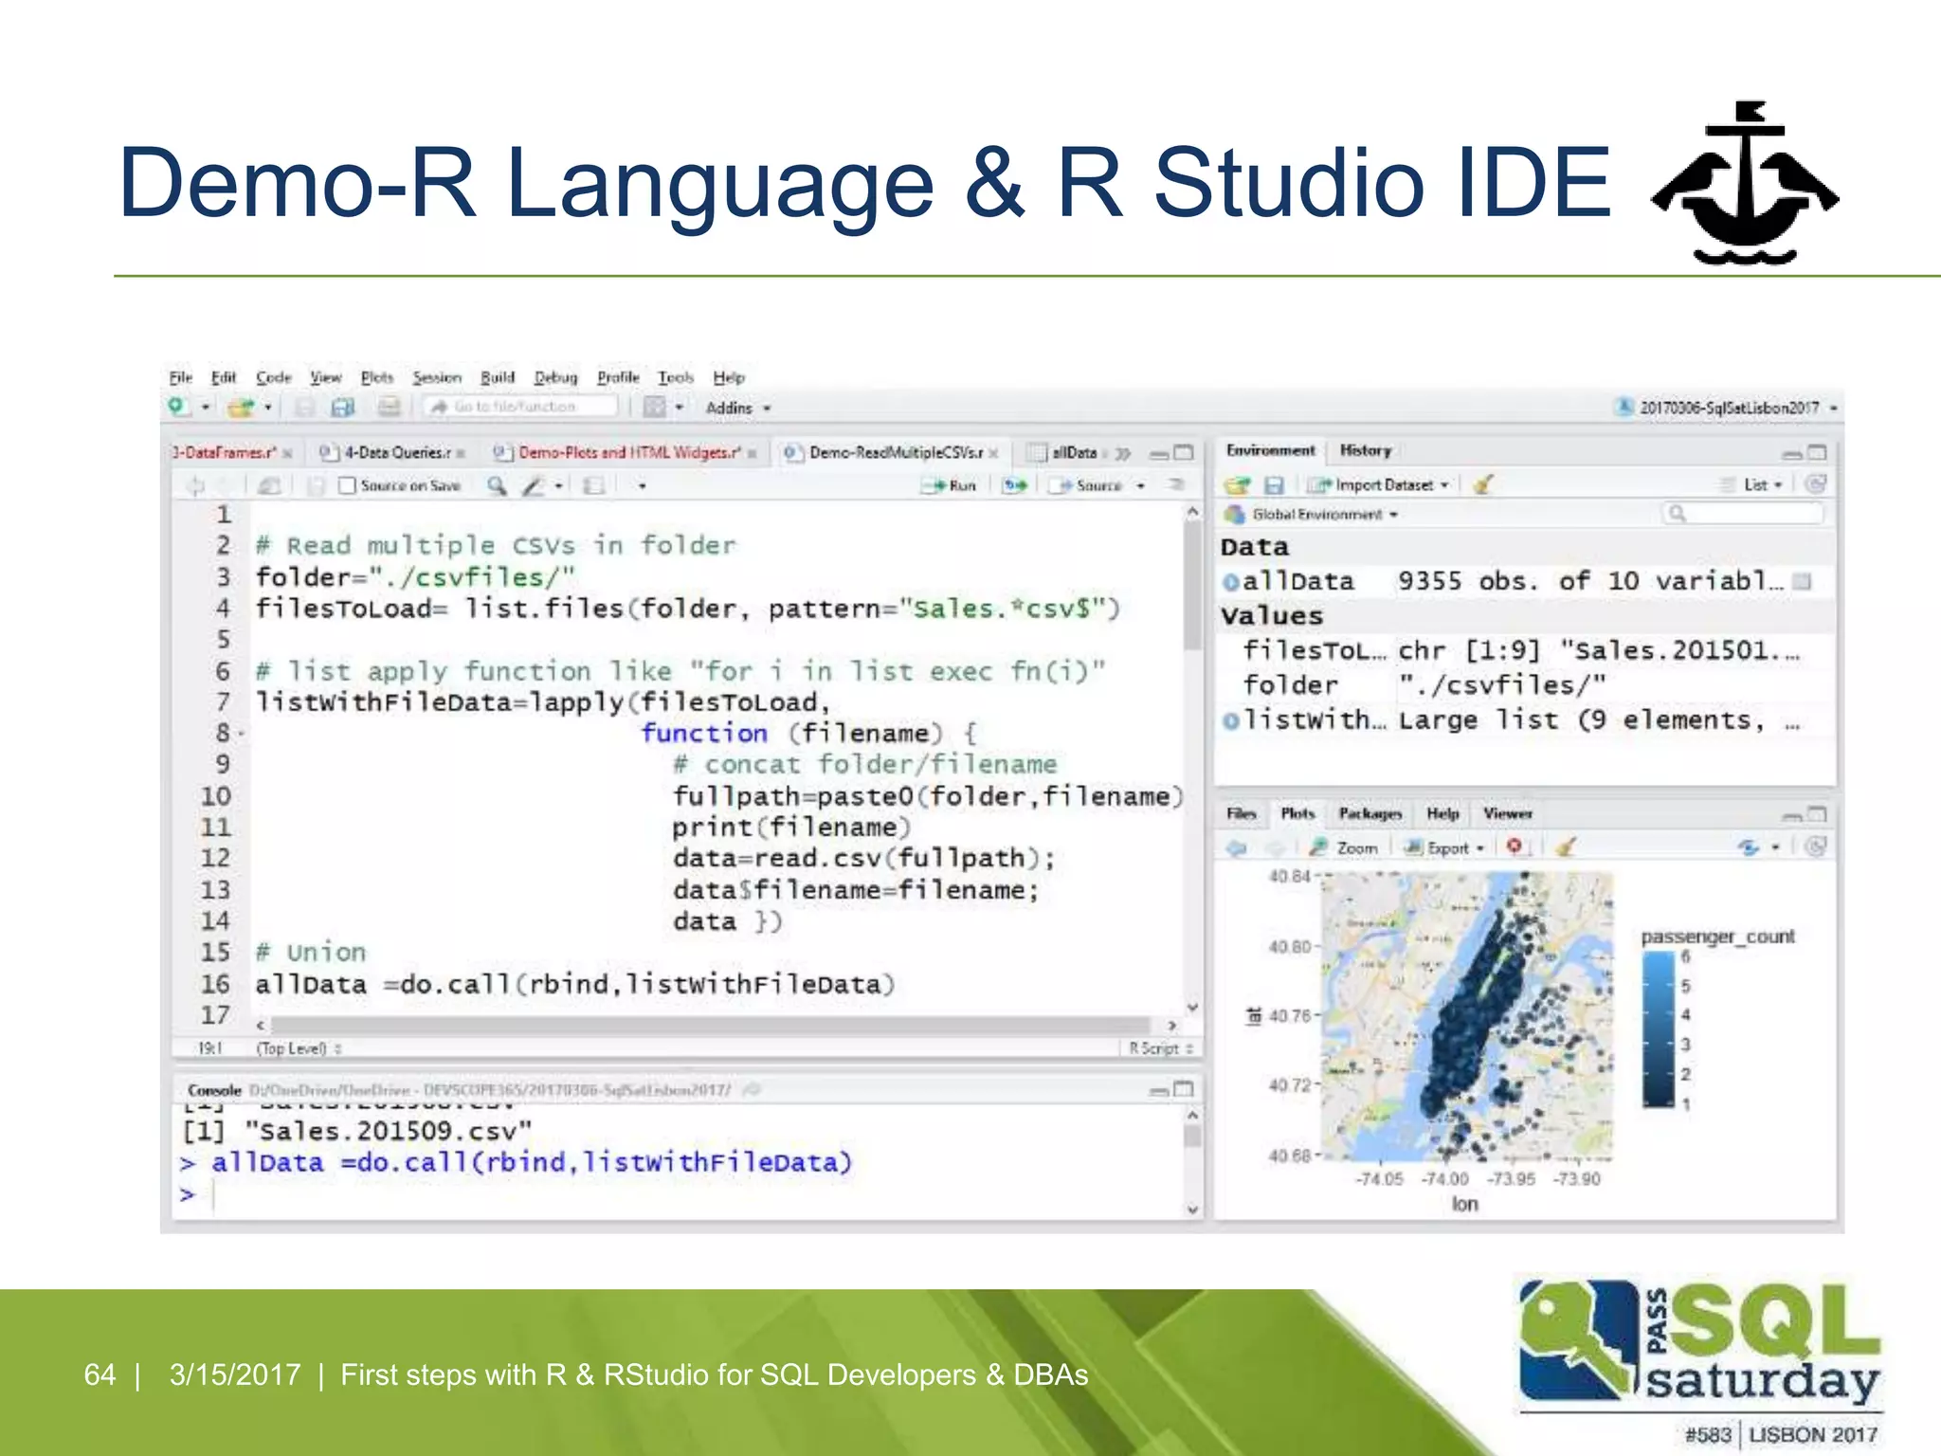Click the show in new window editor icon
Viewport: 1941px width, 1456px height.
coord(269,485)
